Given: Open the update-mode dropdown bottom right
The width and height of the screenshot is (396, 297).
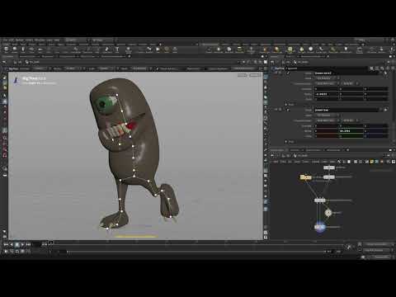Looking at the screenshot, I should tap(380, 257).
